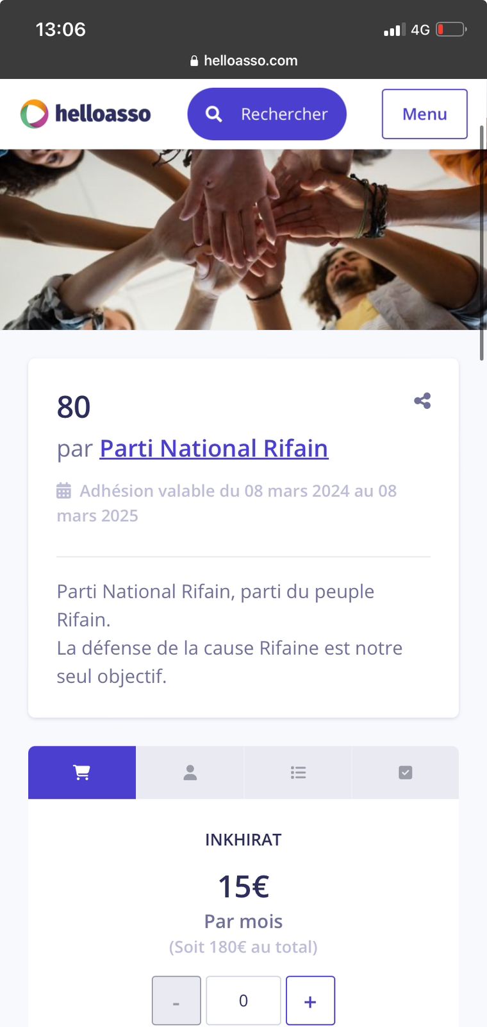Open the Menu button
Image resolution: width=487 pixels, height=1027 pixels.
[424, 114]
